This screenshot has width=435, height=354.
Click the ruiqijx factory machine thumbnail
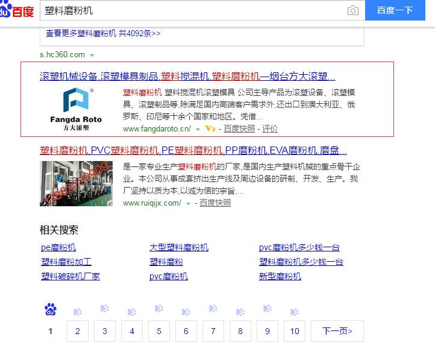[x=76, y=183]
